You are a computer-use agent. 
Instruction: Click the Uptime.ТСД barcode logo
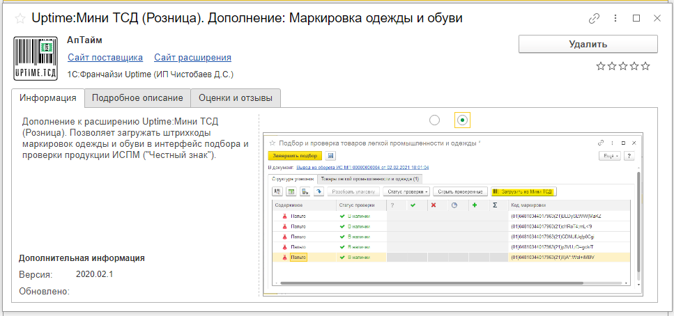(36, 58)
